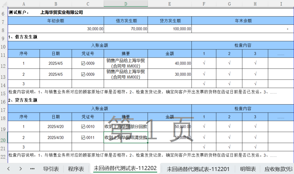Switch to the 导引表 sheet tab
This screenshot has height=174, width=294.
(51, 169)
